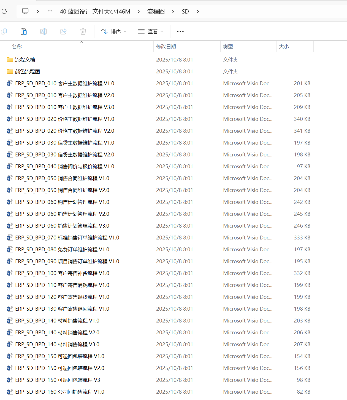The image size is (347, 400).
Task: Click the paste clipboard icon
Action: point(24,31)
